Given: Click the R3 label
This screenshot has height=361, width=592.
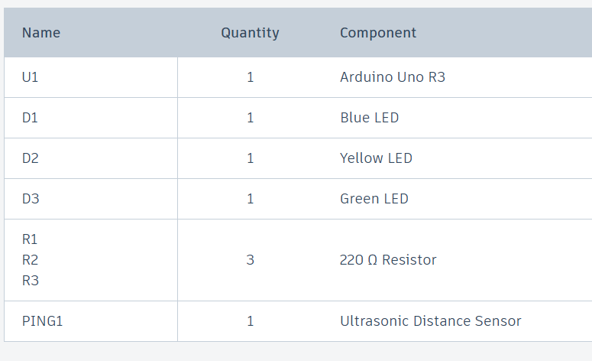Looking at the screenshot, I should click(30, 281).
